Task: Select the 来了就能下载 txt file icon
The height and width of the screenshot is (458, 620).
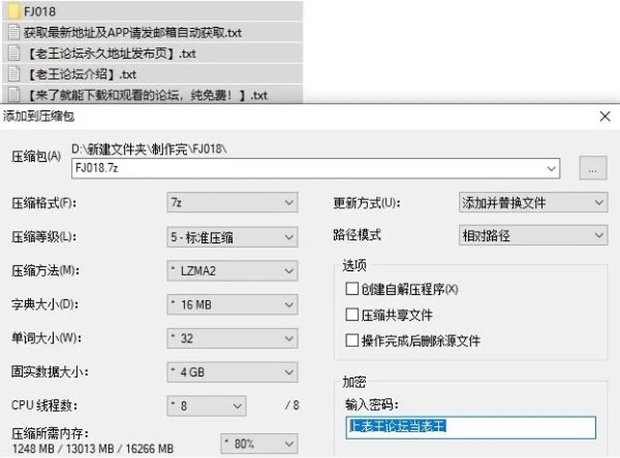Action: (x=14, y=95)
